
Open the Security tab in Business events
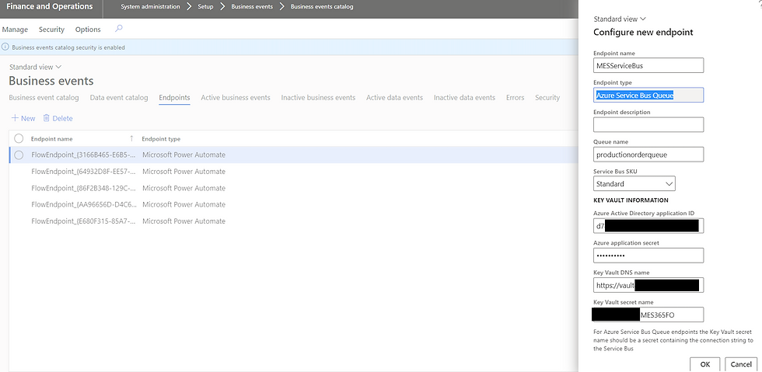(x=547, y=98)
